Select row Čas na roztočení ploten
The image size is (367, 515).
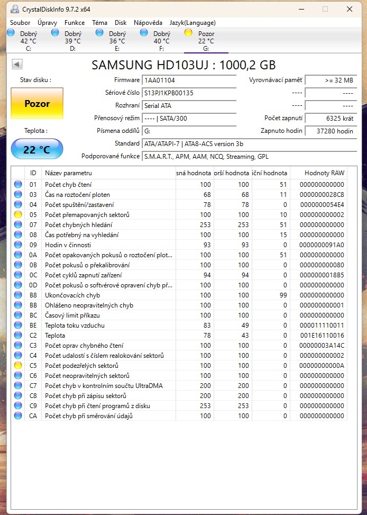(179, 194)
